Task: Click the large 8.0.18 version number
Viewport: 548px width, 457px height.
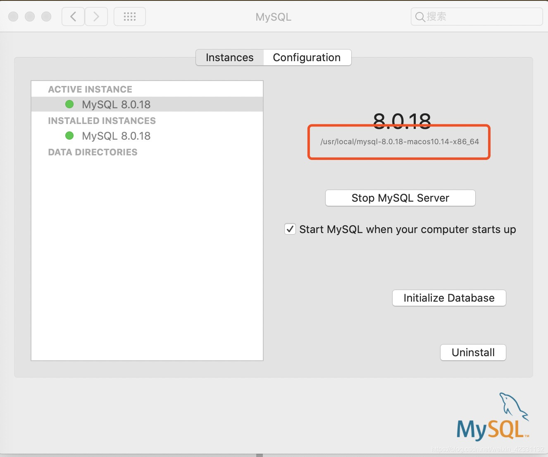Action: coord(402,121)
